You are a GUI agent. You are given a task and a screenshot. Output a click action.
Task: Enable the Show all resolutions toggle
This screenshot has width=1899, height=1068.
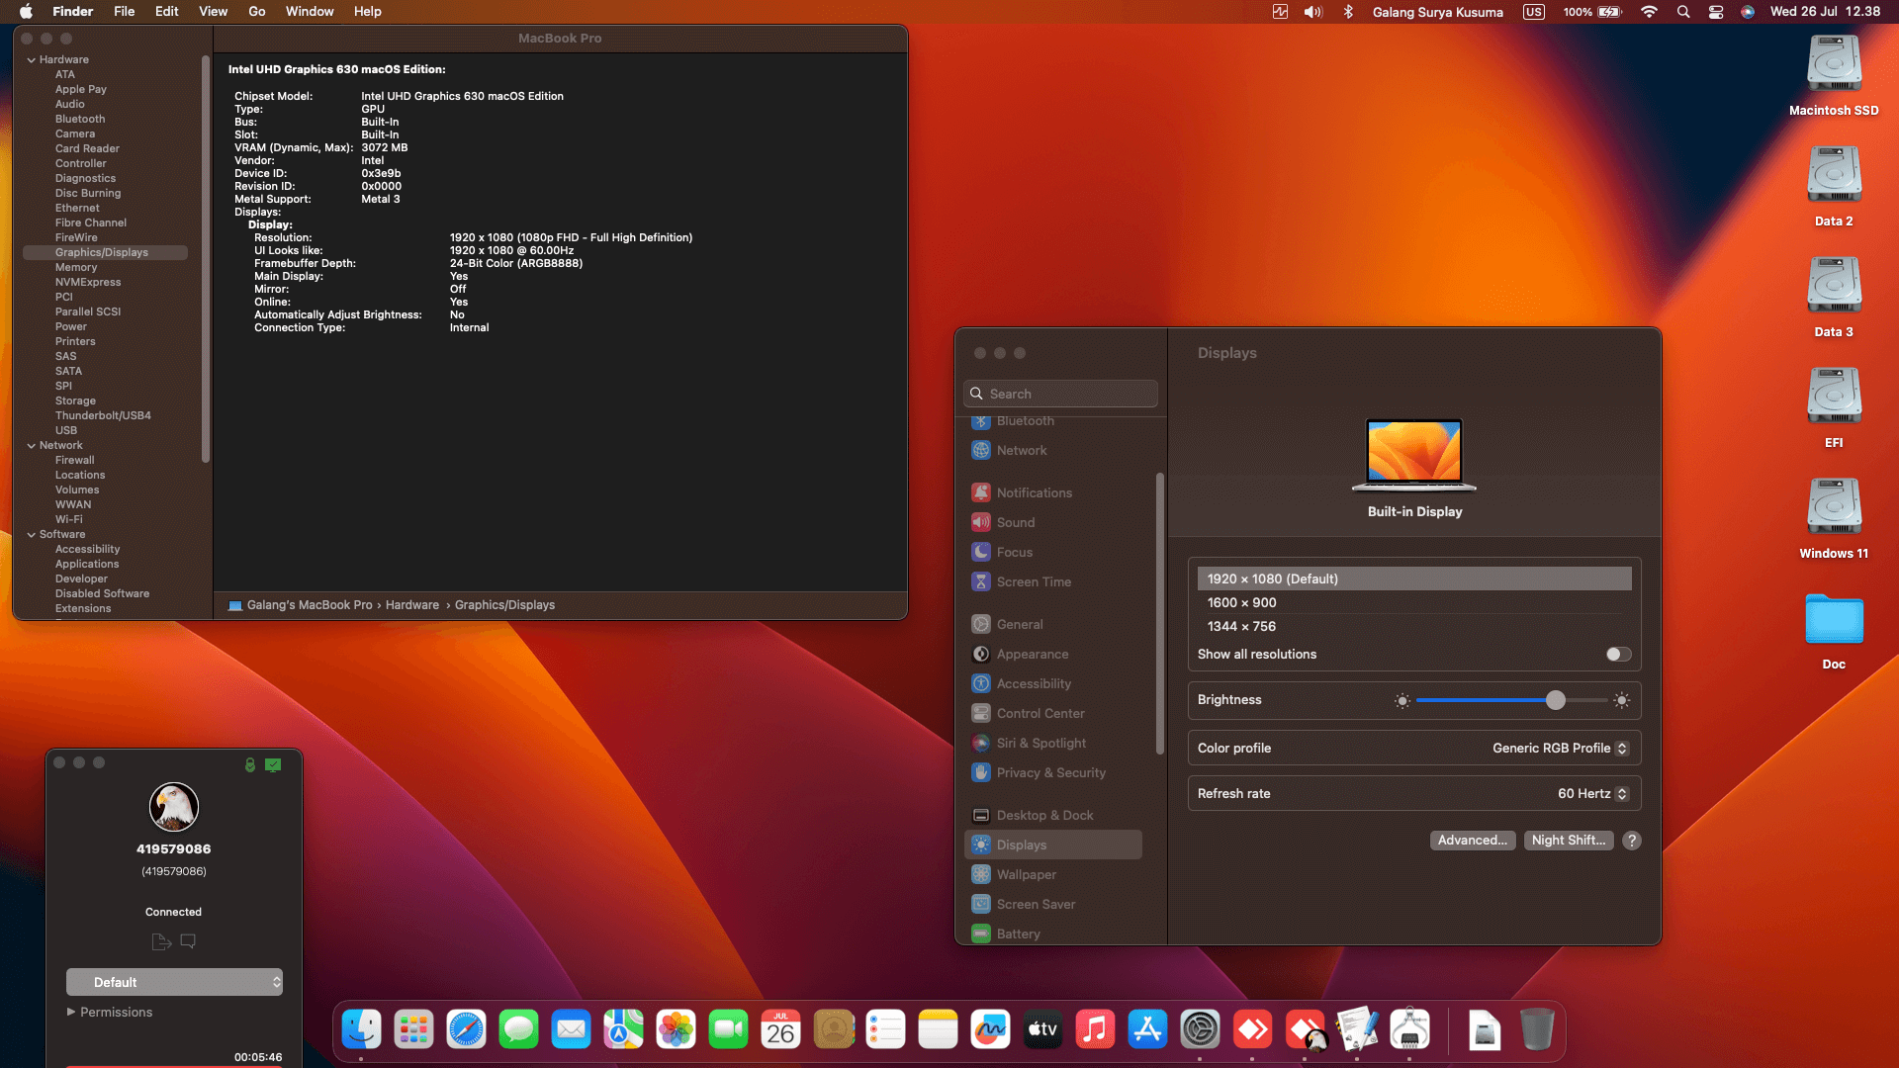1616,654
